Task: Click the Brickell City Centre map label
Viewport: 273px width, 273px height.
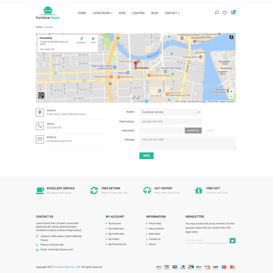Action: (x=171, y=68)
